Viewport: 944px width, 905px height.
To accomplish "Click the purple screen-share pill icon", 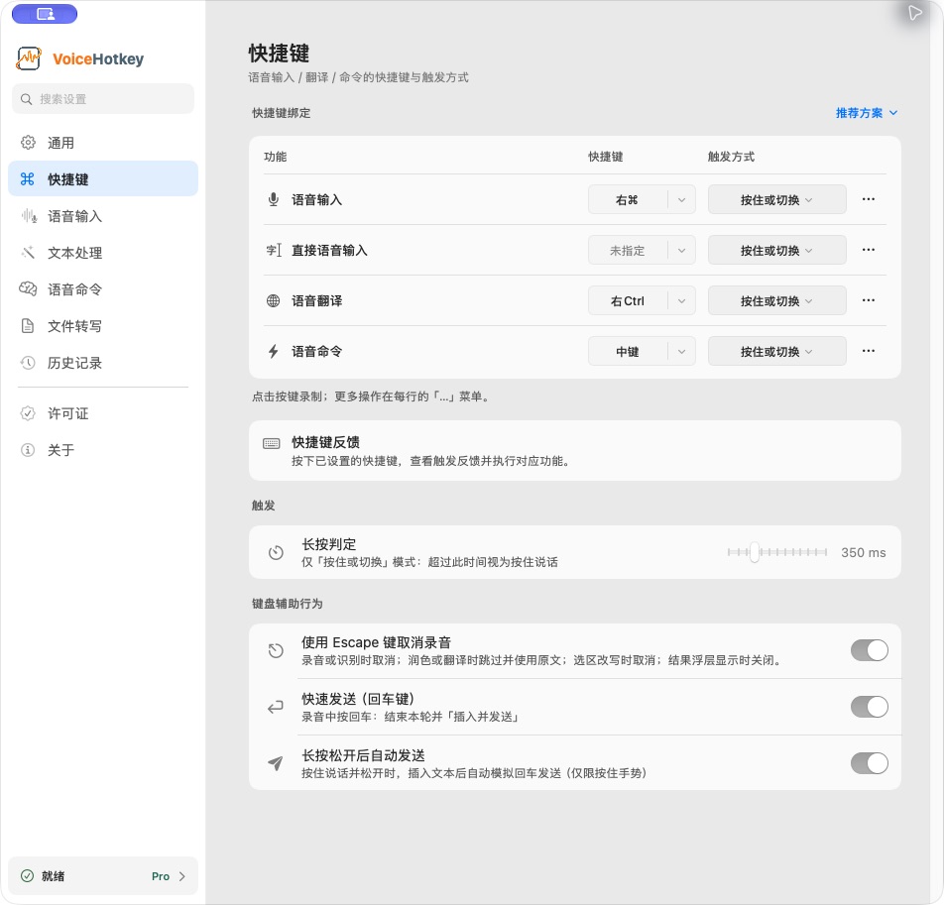I will 45,14.
